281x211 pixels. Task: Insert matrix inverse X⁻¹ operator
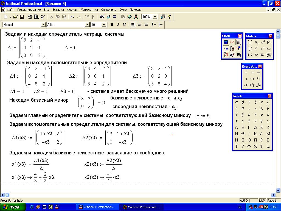click(263, 42)
